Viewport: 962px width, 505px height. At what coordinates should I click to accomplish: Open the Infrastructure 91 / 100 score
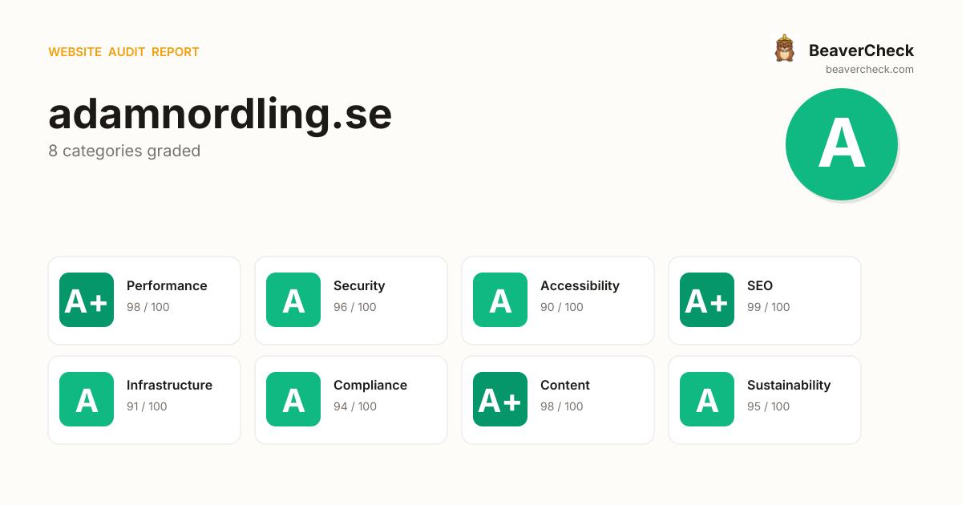click(147, 406)
